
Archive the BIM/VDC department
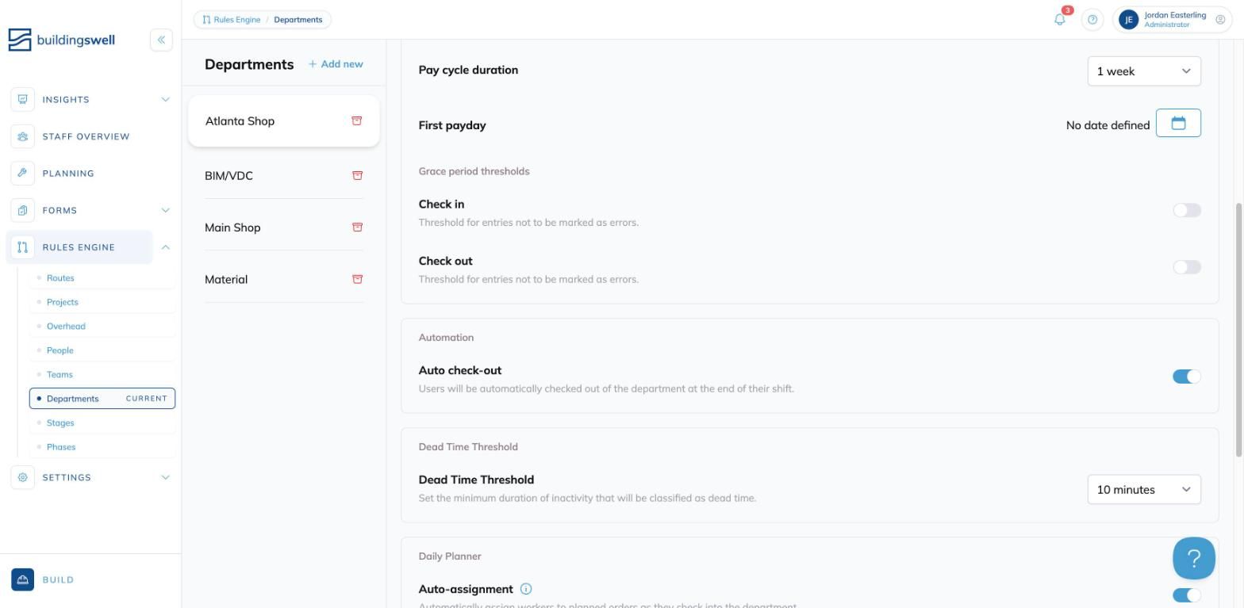pos(357,175)
